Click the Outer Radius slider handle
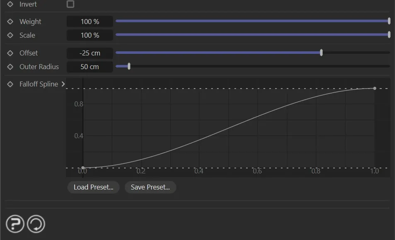Image resolution: width=395 pixels, height=240 pixels. tap(129, 66)
